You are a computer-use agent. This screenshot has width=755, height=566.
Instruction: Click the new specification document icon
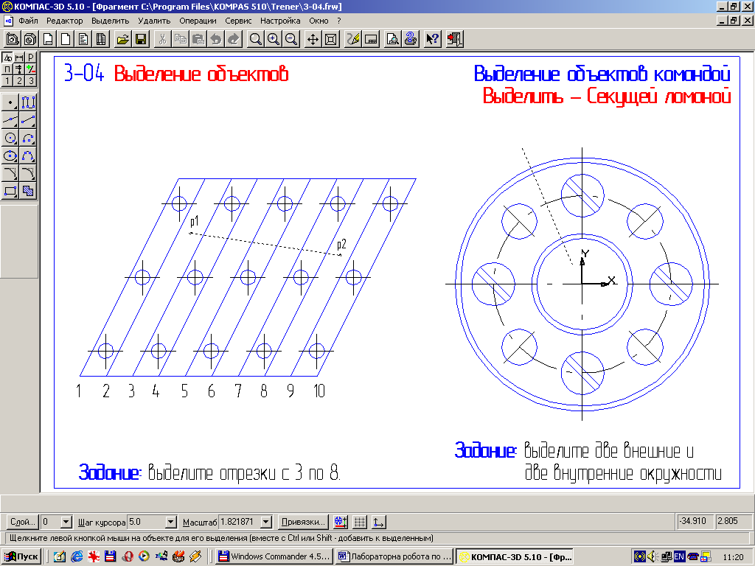(x=101, y=39)
